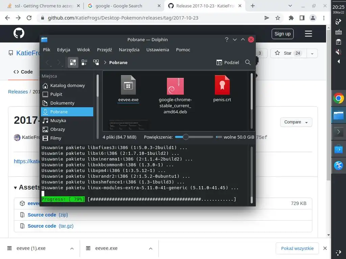
Task: Click Pokaż wszystkie downloads button
Action: tap(297, 249)
